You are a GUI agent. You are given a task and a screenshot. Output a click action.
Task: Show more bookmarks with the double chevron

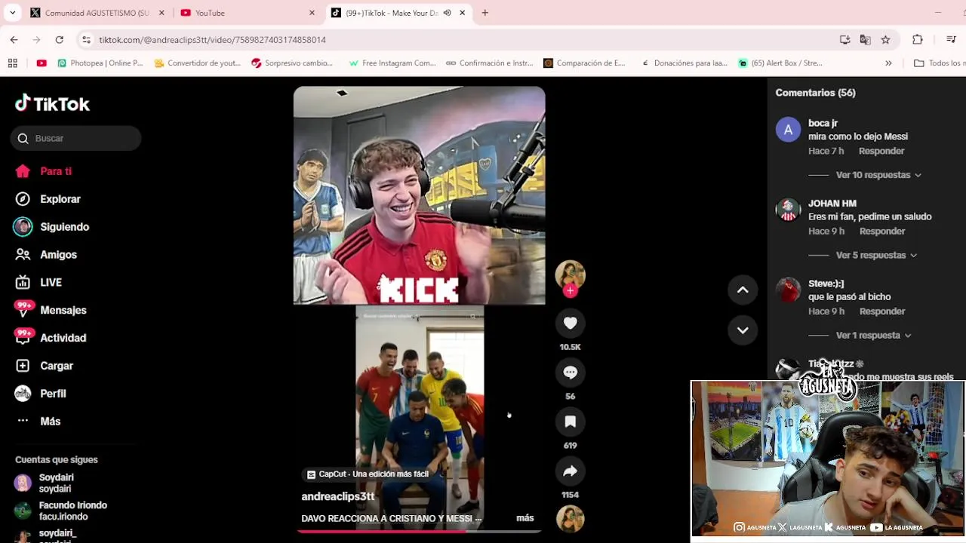888,63
